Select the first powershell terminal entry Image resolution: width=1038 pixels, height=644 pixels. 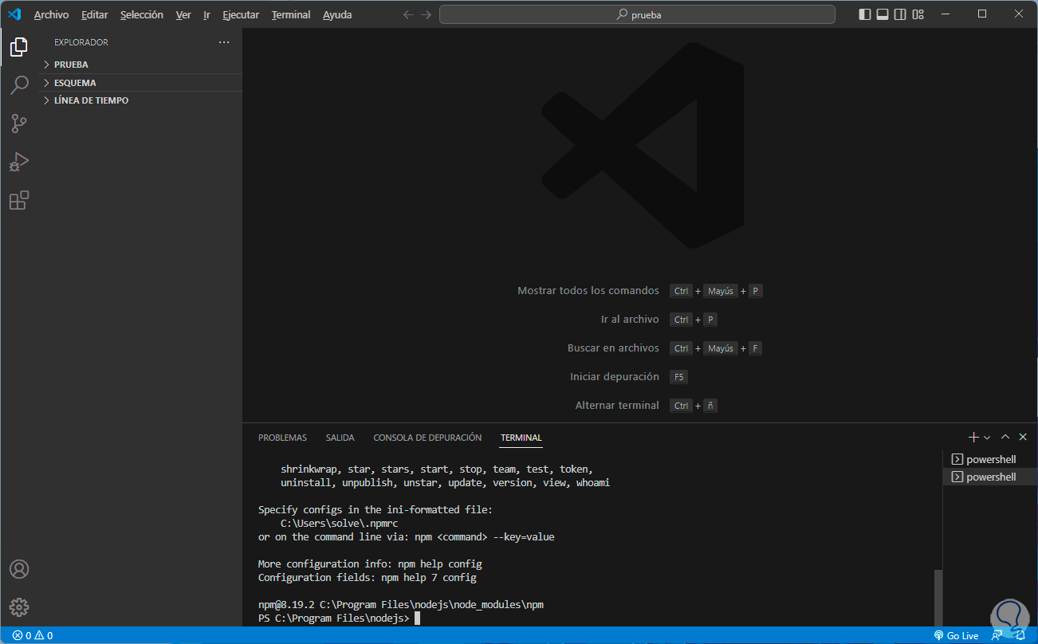click(990, 459)
